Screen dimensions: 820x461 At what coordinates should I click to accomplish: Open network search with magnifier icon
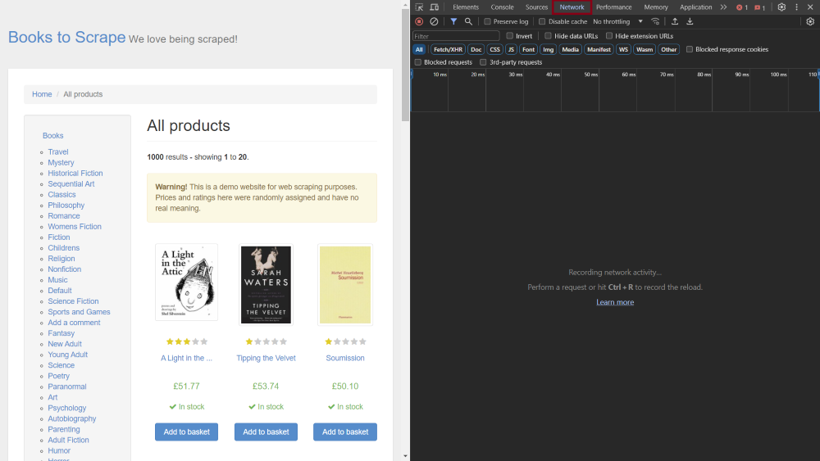468,21
